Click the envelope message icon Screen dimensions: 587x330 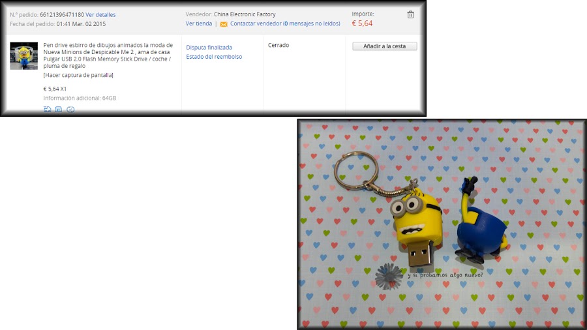(224, 24)
